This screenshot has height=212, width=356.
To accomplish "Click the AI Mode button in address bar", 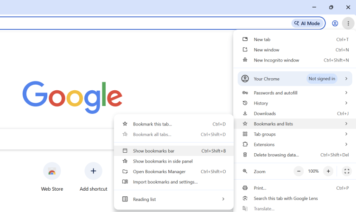I will tap(307, 23).
